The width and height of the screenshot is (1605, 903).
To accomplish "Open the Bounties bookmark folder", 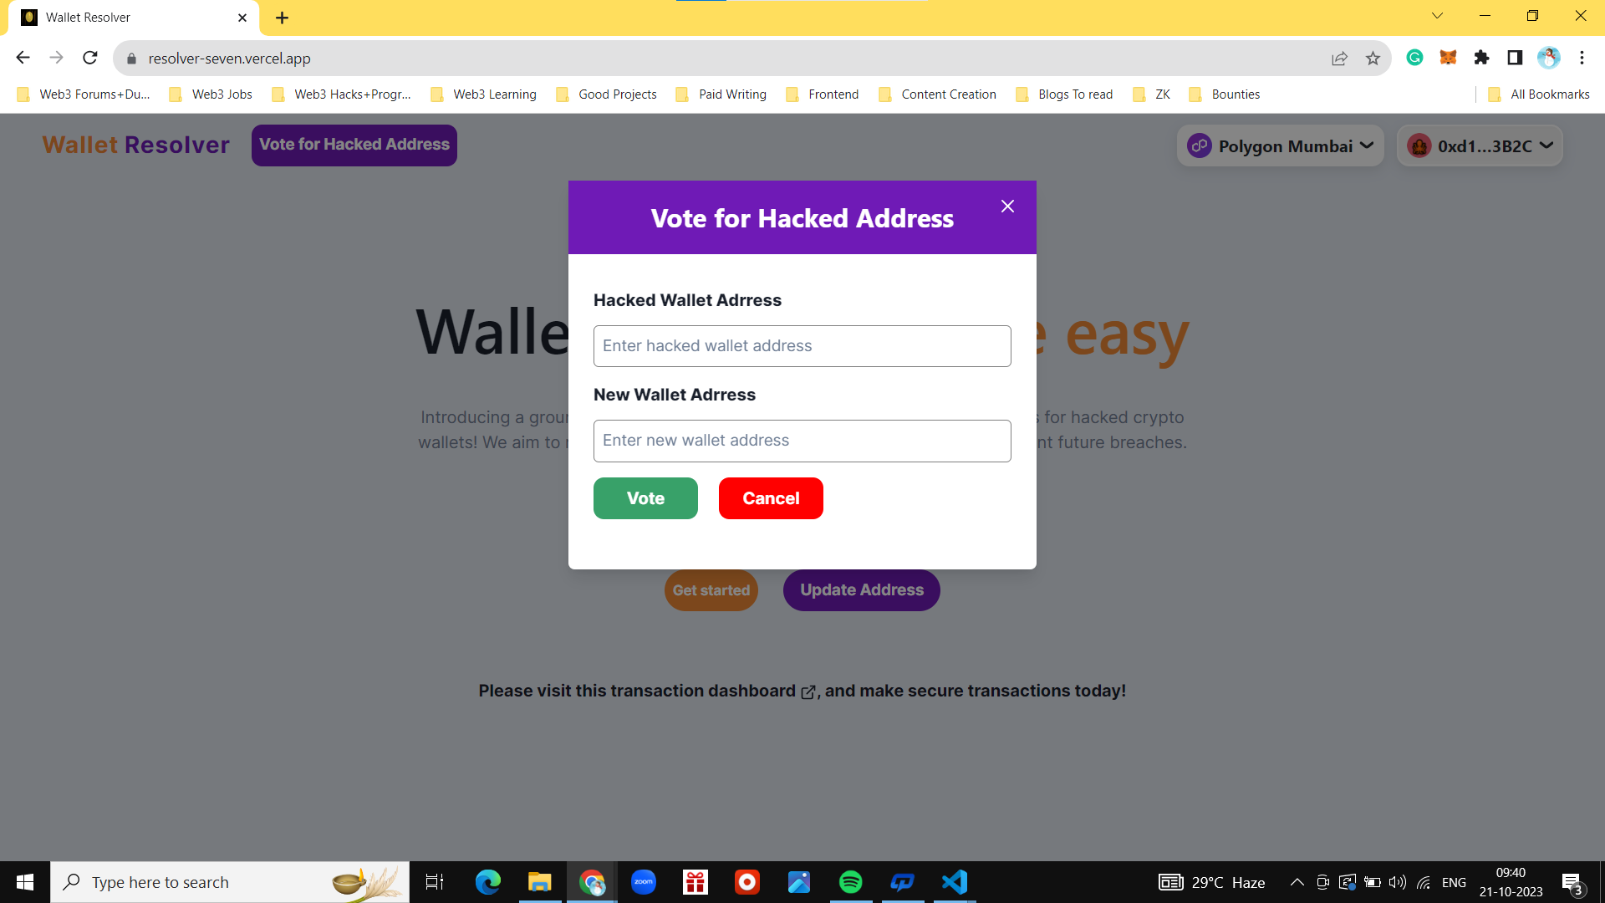I will click(1225, 94).
